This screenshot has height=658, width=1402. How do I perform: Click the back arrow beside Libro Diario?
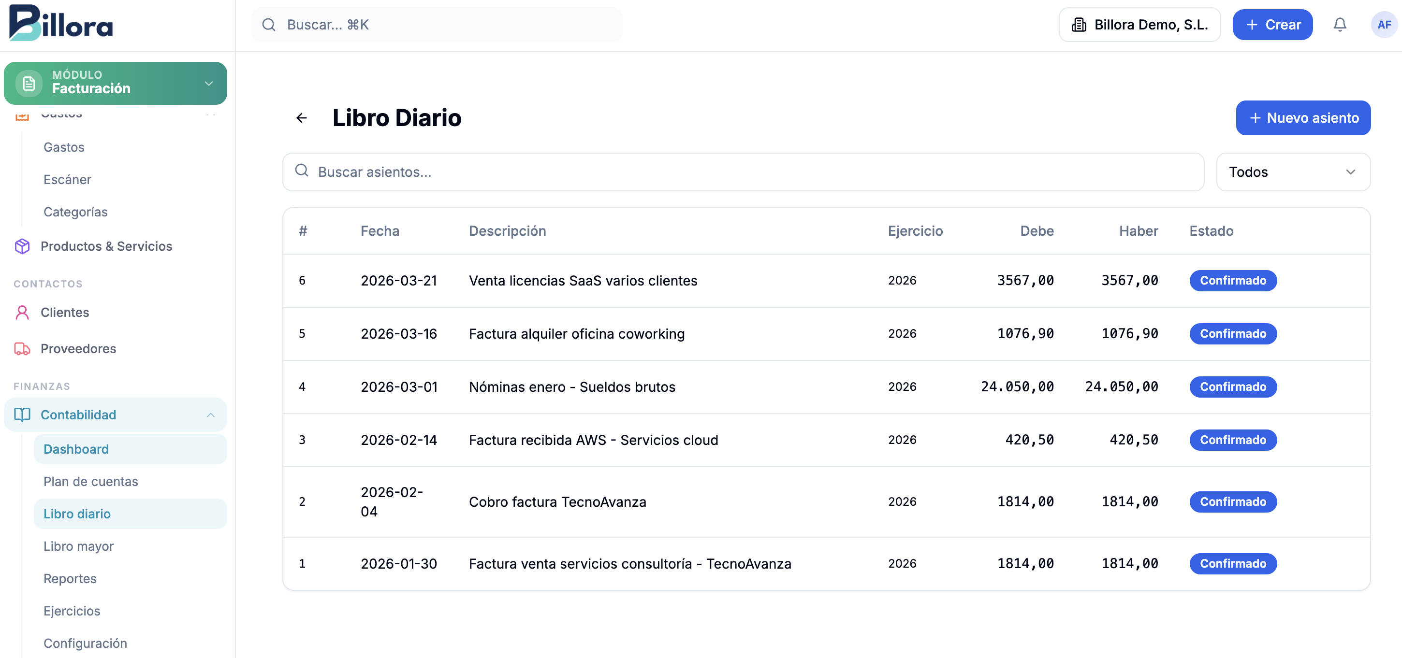302,118
